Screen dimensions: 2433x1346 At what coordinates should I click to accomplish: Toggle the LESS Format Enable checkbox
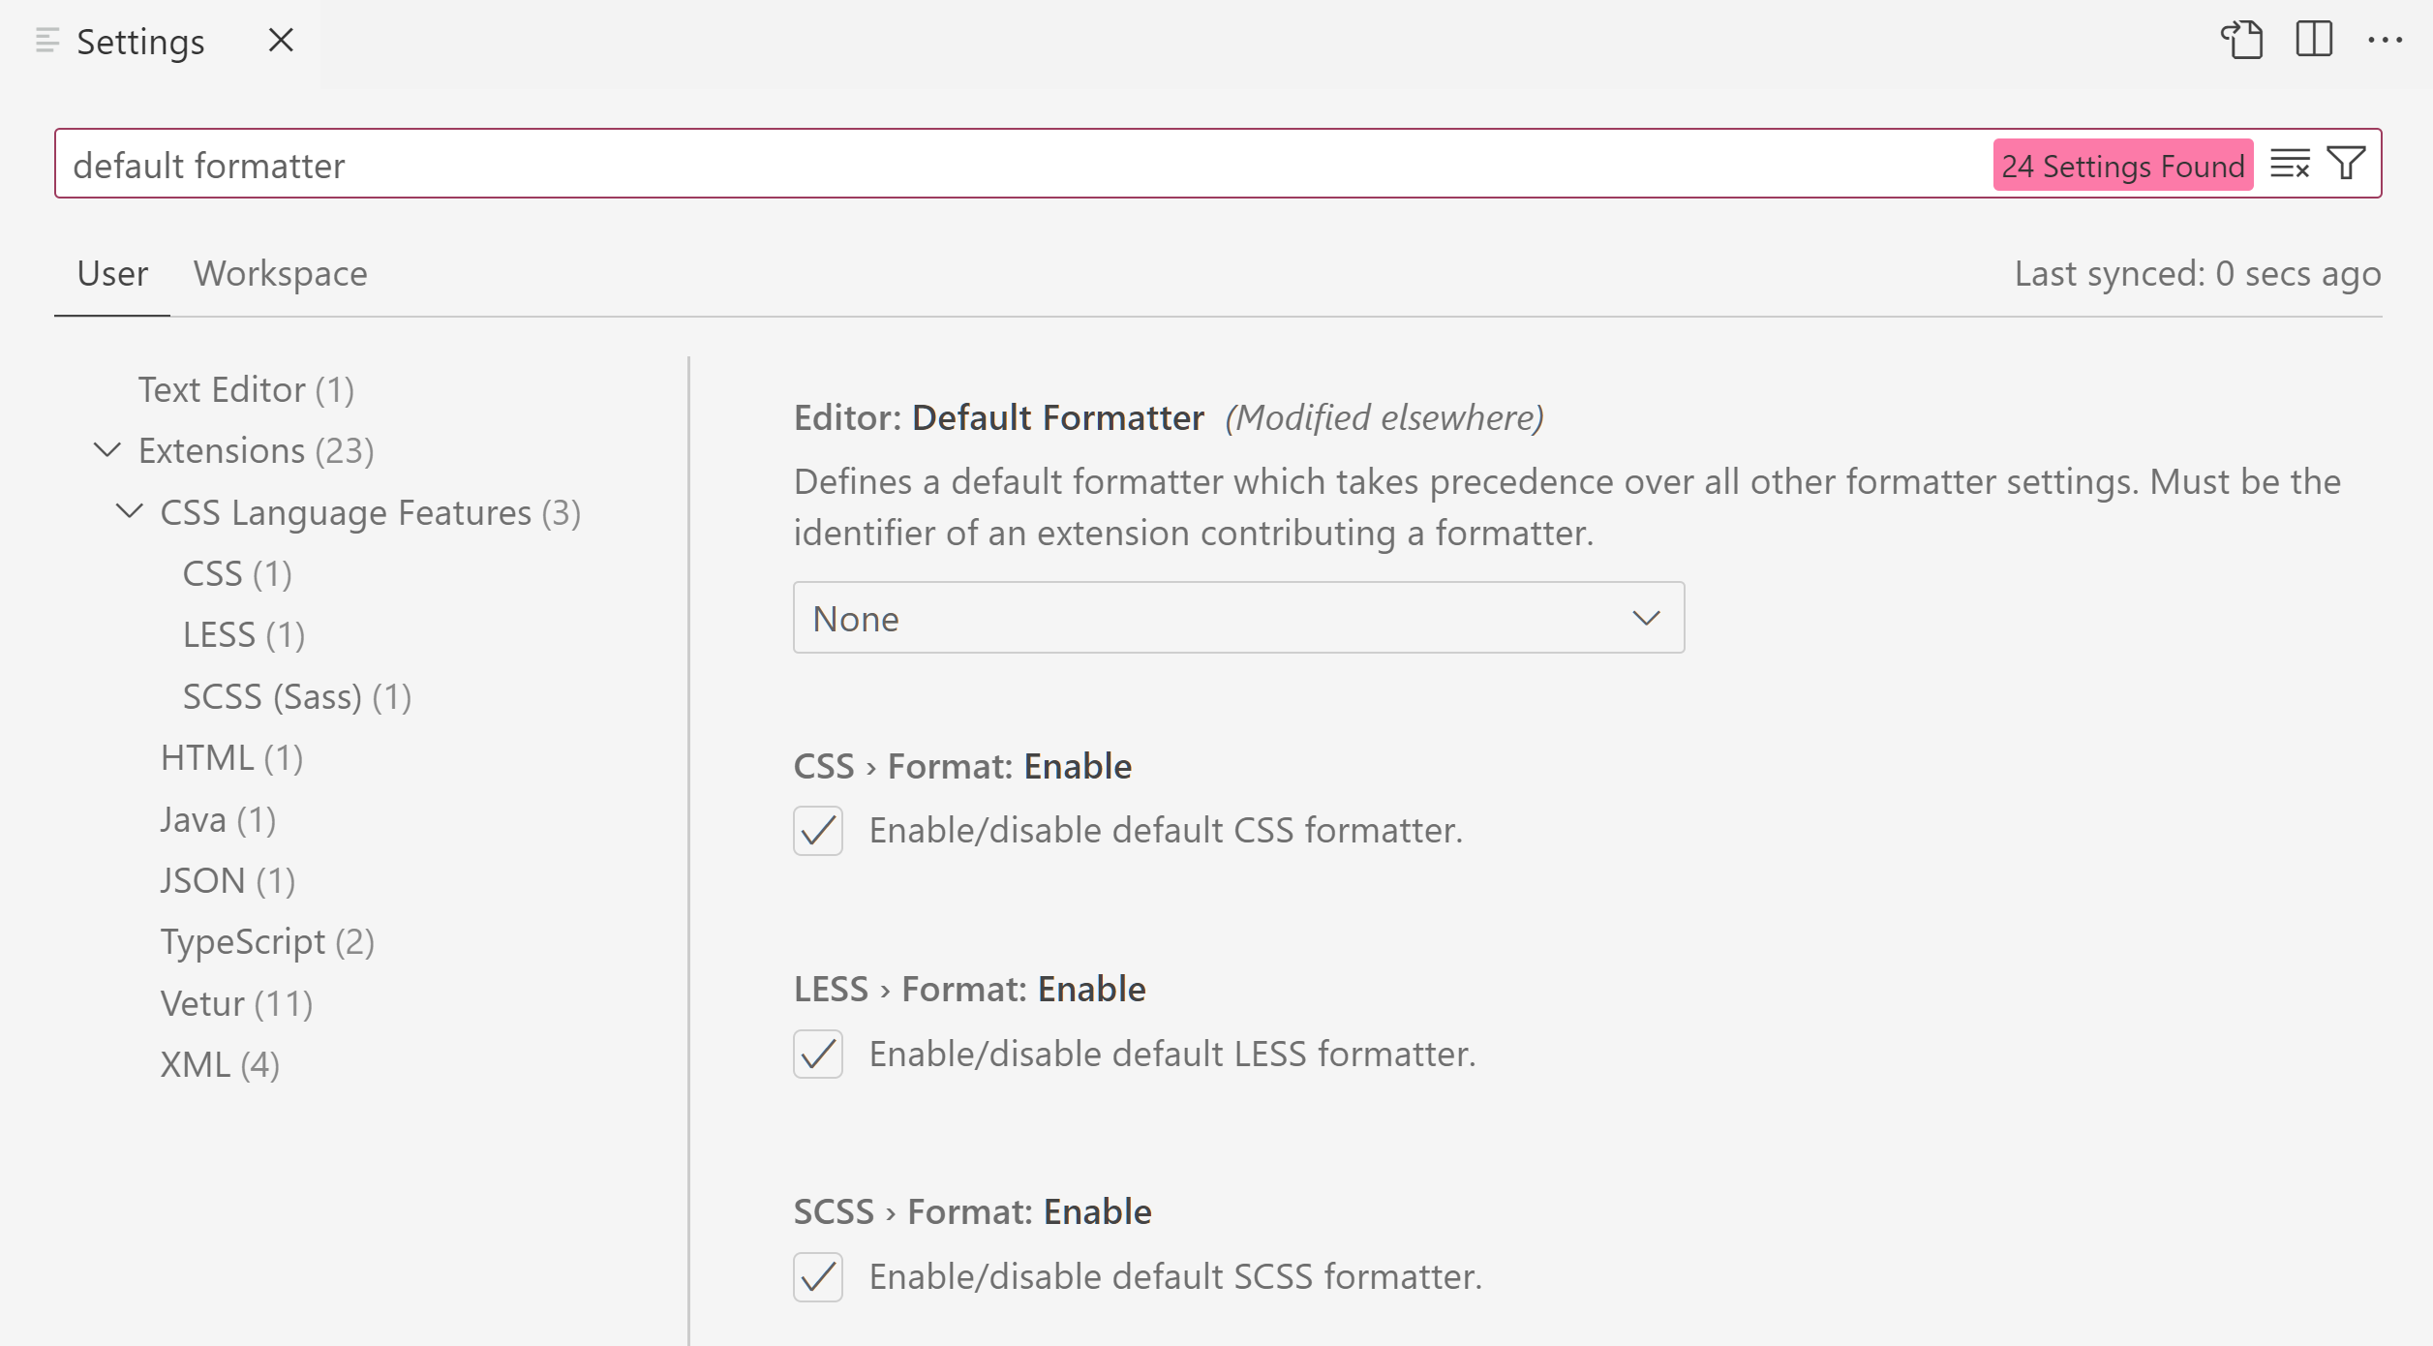[x=819, y=1053]
